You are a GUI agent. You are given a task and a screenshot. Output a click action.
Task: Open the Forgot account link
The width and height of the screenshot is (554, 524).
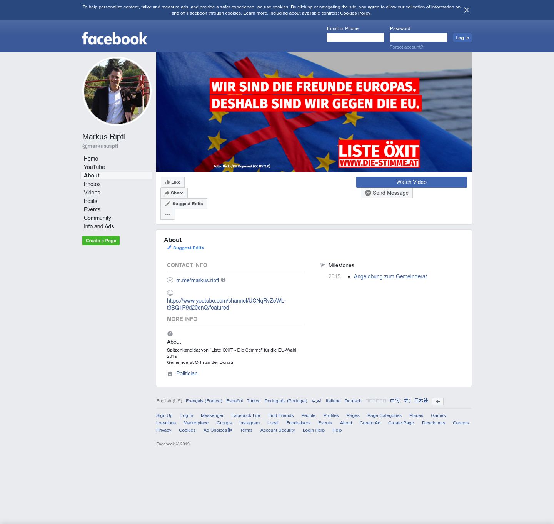click(x=406, y=47)
